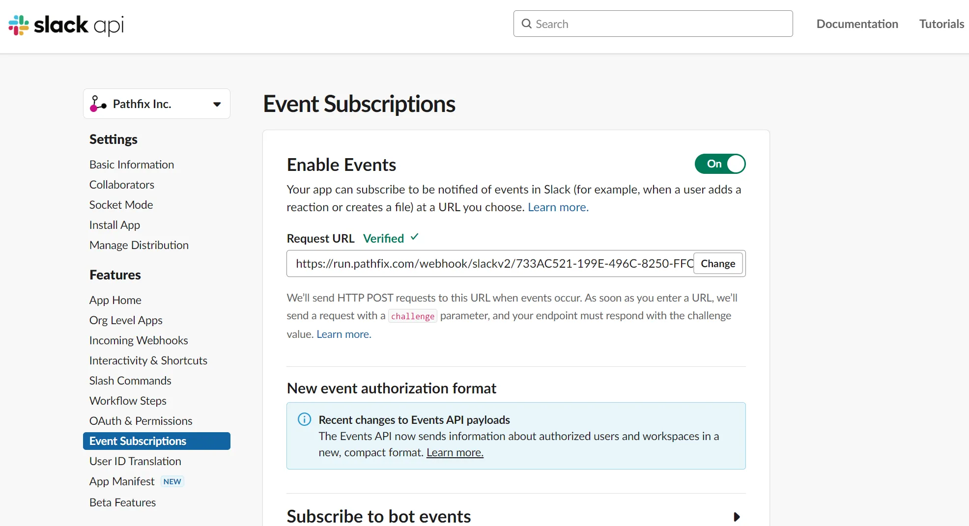Expand Subscribe to bot events section
The height and width of the screenshot is (526, 969).
[x=736, y=517]
